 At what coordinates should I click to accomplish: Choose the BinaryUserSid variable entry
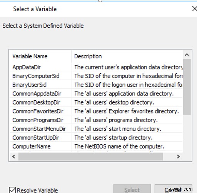click(x=96, y=85)
